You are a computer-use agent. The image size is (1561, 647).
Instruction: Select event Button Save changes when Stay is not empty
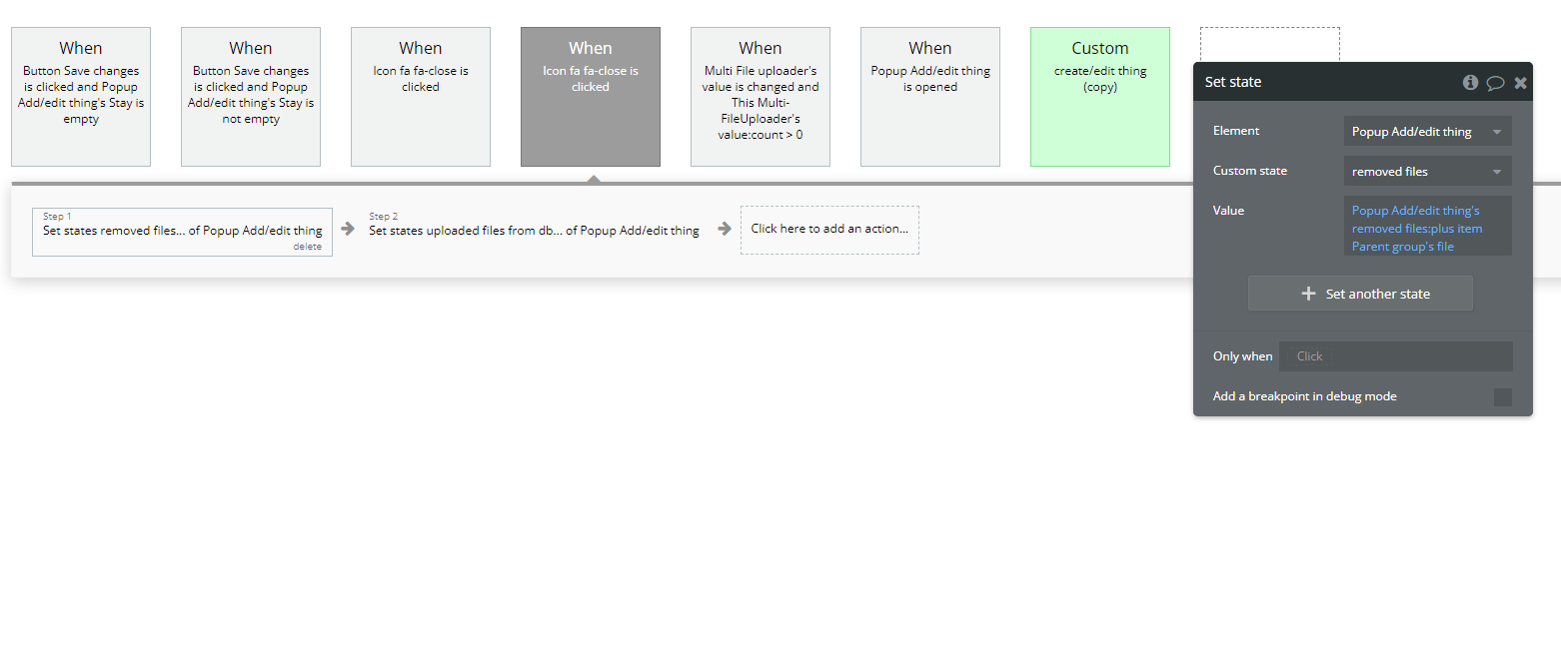click(x=251, y=97)
